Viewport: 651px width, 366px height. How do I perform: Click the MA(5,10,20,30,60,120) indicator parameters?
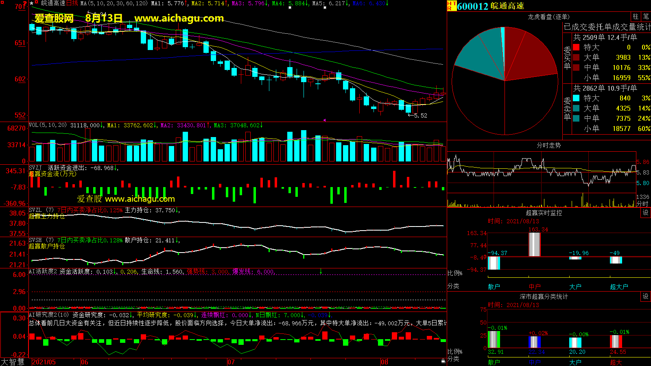point(114,3)
